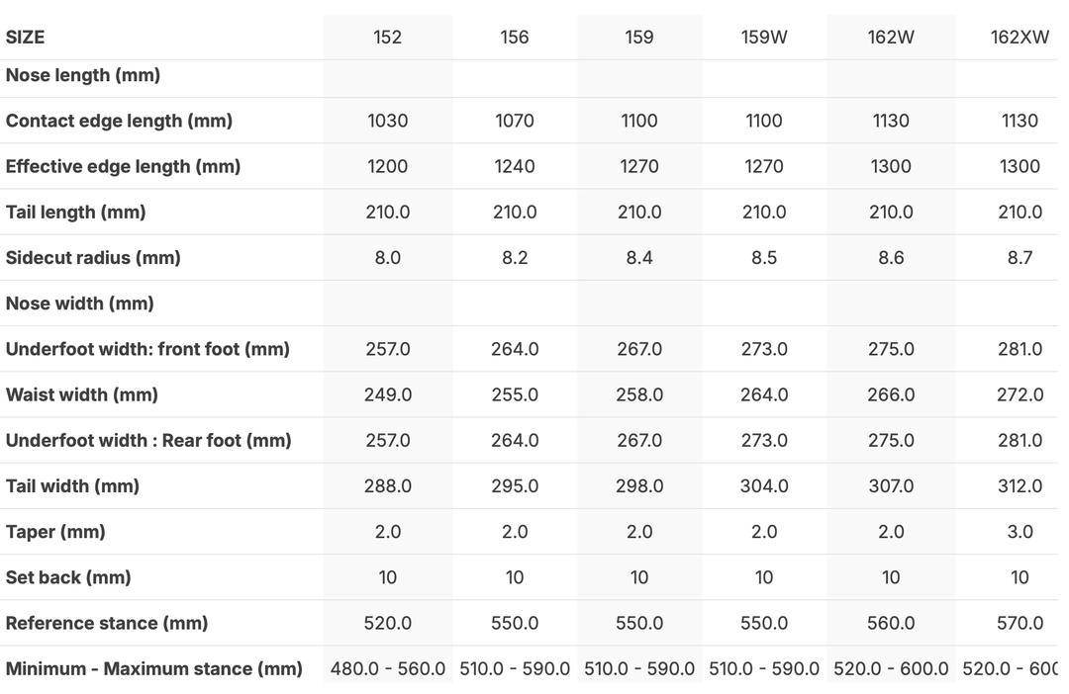Click the 159W size column header
The height and width of the screenshot is (694, 1069).
(x=764, y=38)
